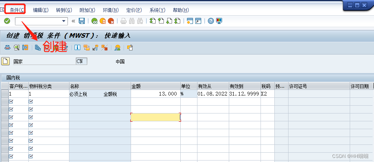The image size is (374, 162).
Task: Click the blank-document button beside 国家
Action: [6, 61]
